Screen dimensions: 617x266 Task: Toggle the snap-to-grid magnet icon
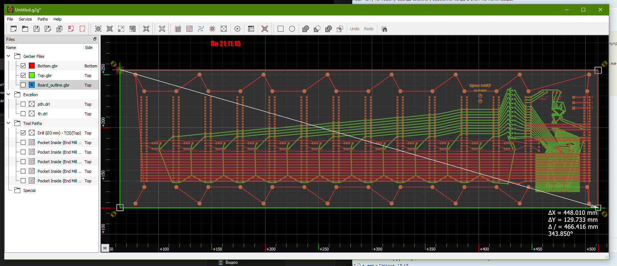tap(384, 29)
